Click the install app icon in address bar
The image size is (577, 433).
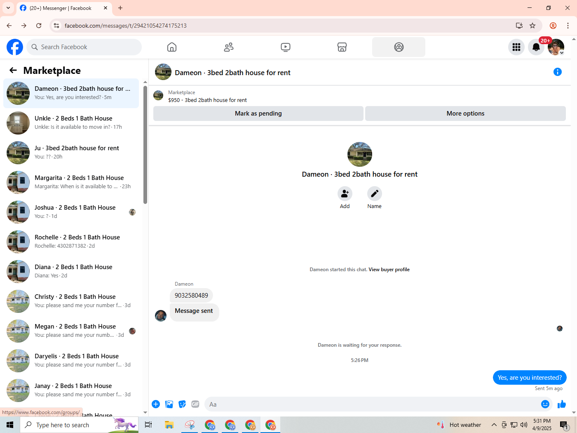pos(519,26)
